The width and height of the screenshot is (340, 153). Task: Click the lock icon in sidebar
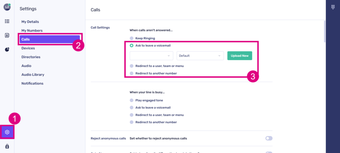pos(7,146)
